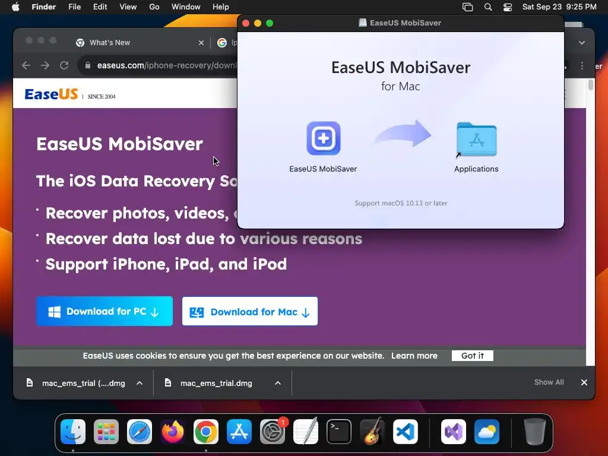Open the Finder menu

click(43, 7)
